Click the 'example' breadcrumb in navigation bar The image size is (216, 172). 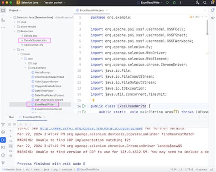(67, 169)
